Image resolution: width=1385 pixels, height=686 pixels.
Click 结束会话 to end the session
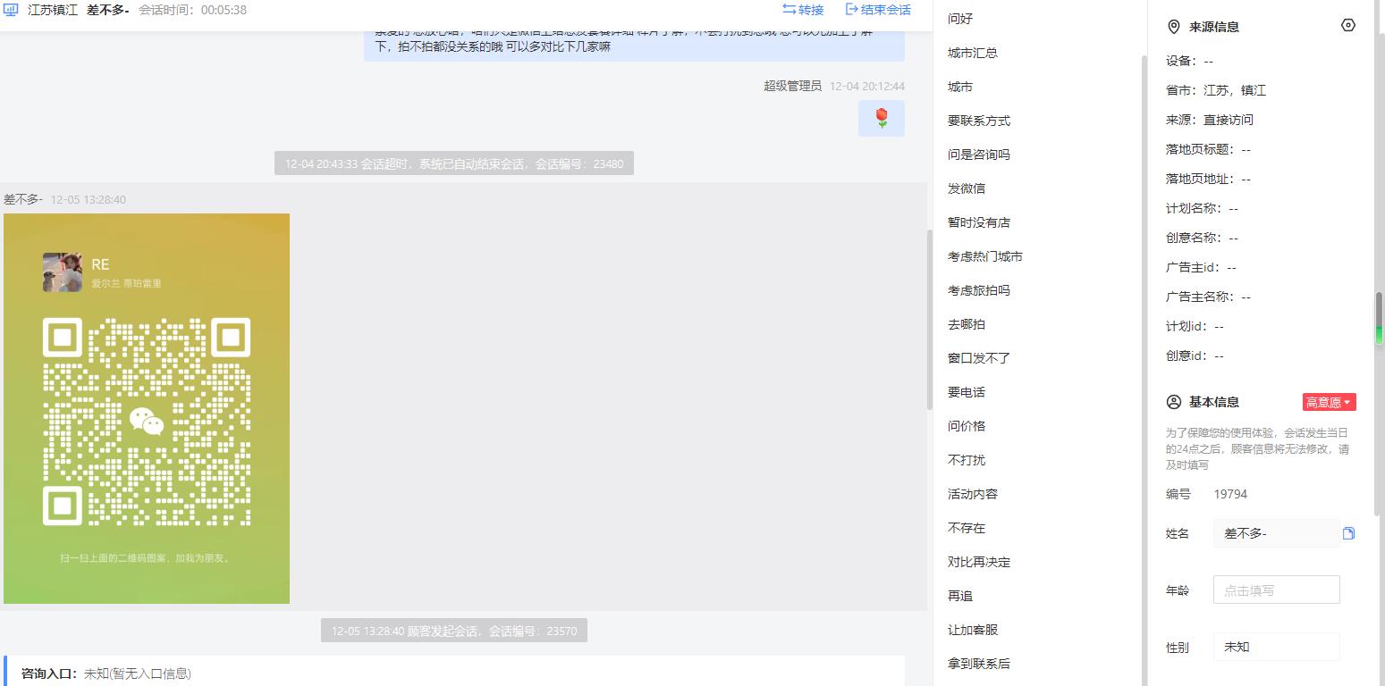pyautogui.click(x=878, y=10)
